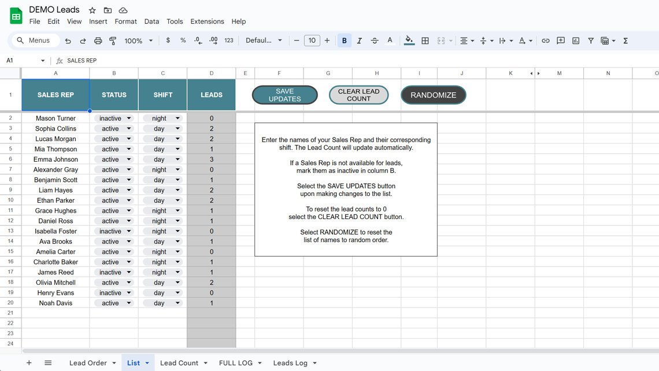Image resolution: width=659 pixels, height=371 pixels.
Task: Switch to the Leads Log sheet tab
Action: [x=290, y=363]
